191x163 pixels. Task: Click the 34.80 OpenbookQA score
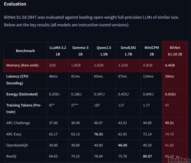(x=53, y=145)
